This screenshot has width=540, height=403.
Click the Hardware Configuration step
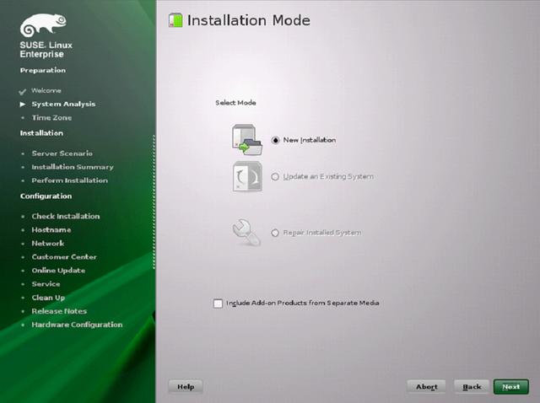point(77,325)
